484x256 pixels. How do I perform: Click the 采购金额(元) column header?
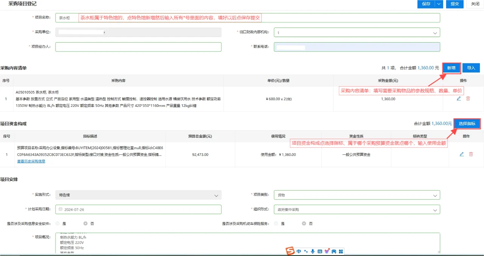tap(388, 81)
